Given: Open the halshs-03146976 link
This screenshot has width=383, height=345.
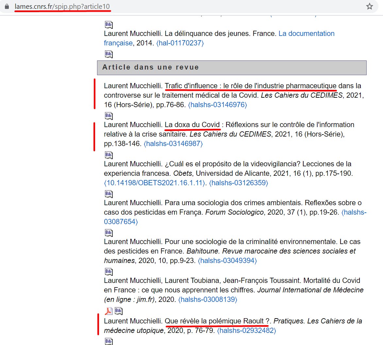Looking at the screenshot, I should click(217, 105).
